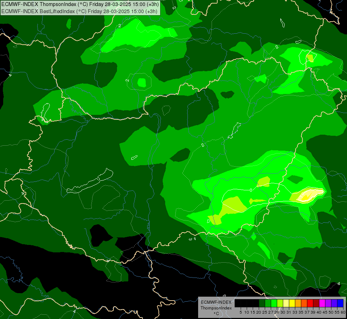
Task: Select the magenta 40-45 legend swatch
Action: pyautogui.click(x=322, y=303)
